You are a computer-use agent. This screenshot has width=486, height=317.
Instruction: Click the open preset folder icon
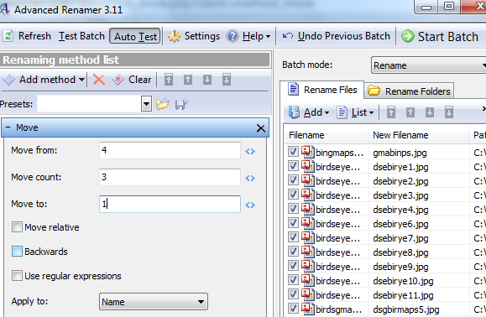(x=163, y=104)
